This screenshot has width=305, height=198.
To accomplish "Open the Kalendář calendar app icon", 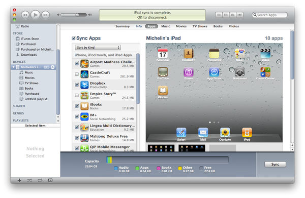I will pyautogui.click(x=163, y=54).
